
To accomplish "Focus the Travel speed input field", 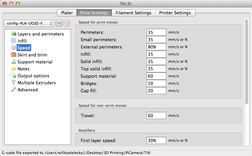I will pyautogui.click(x=156, y=116).
